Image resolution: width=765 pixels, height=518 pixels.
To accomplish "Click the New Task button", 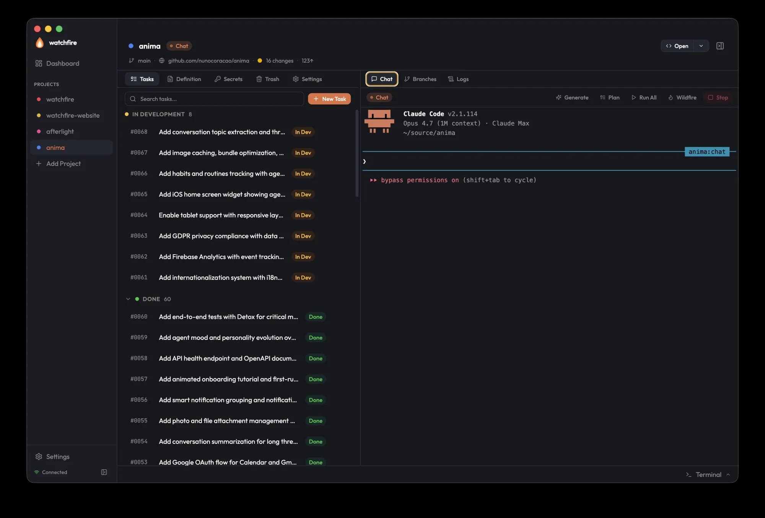I will 329,99.
